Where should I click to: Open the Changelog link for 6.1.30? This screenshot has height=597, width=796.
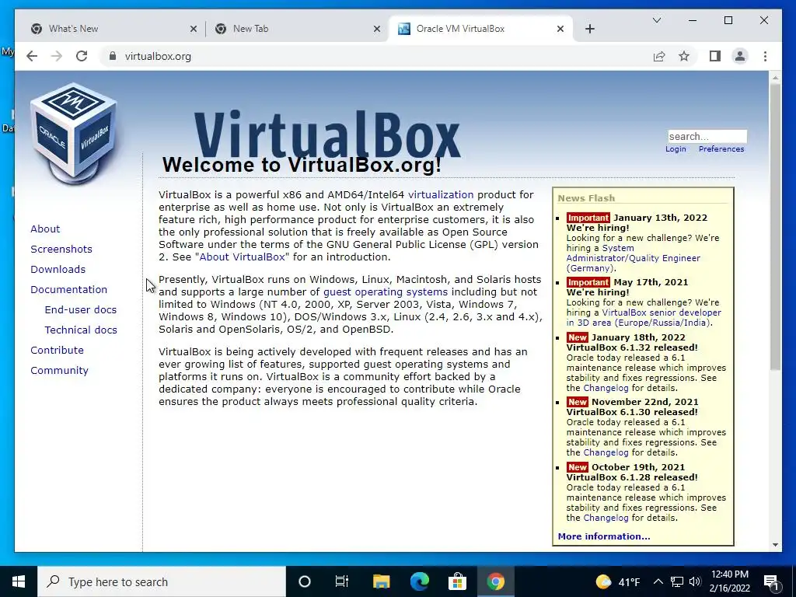pos(606,452)
